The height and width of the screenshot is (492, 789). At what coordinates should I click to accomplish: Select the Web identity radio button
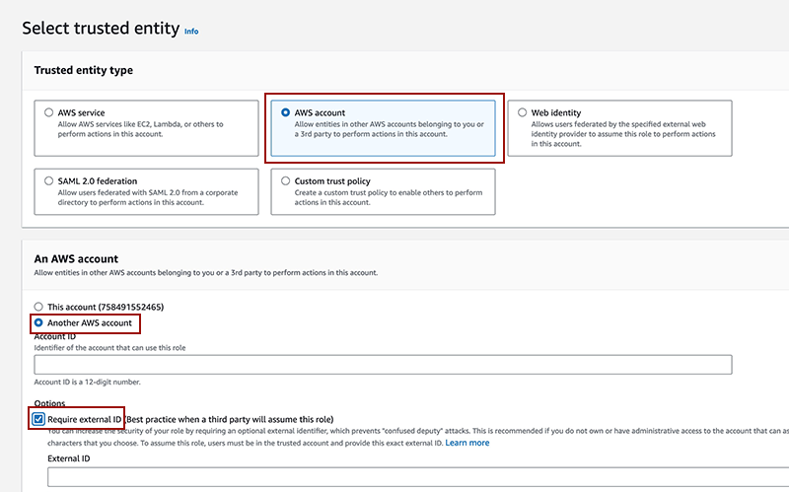click(x=523, y=113)
